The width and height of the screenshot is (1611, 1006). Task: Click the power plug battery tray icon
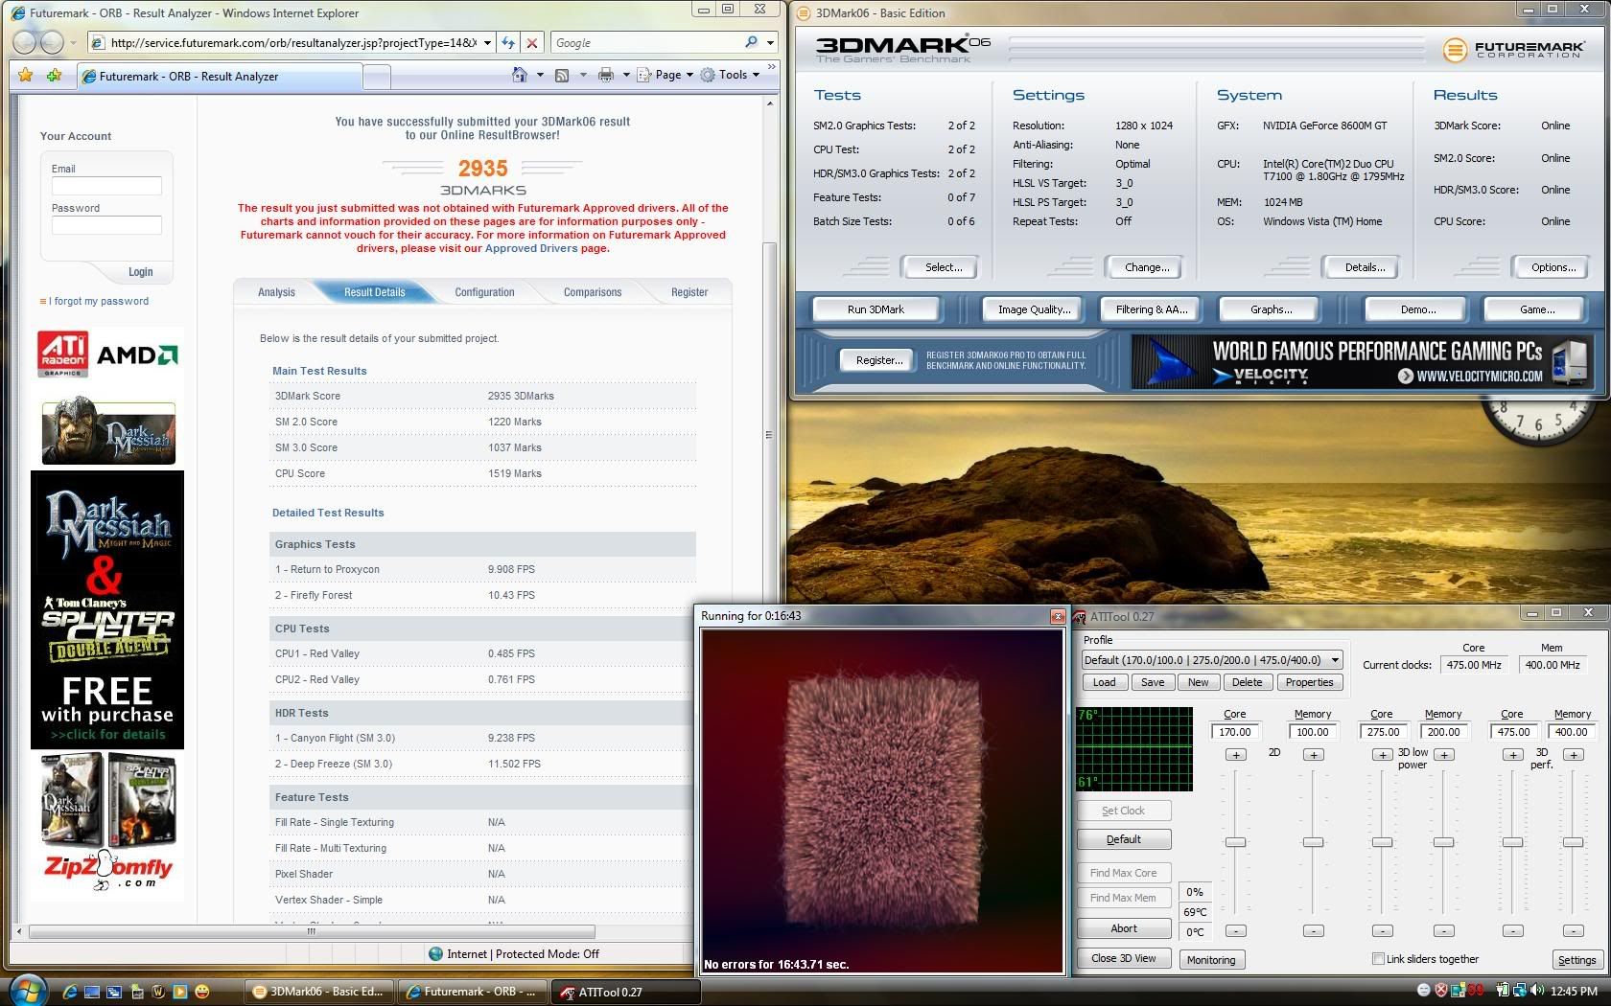pyautogui.click(x=1503, y=991)
